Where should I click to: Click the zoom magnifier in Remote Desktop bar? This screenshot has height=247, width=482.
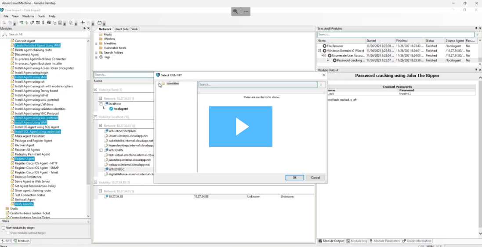[236, 11]
